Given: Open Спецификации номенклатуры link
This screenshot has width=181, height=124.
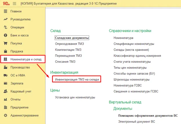Looking at the screenshot, I should pos(134,44).
